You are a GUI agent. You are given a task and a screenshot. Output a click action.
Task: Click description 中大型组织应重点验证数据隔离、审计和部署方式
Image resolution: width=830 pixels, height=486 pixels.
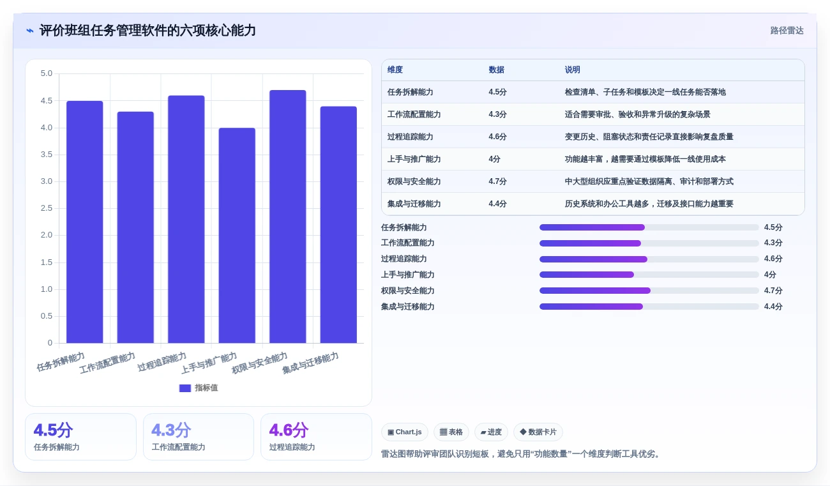point(649,181)
